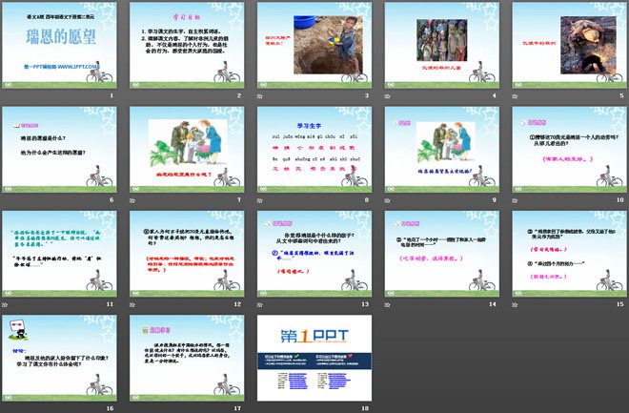Play animation star icon under slide 8
This screenshot has width=629, height=413.
tap(260, 200)
